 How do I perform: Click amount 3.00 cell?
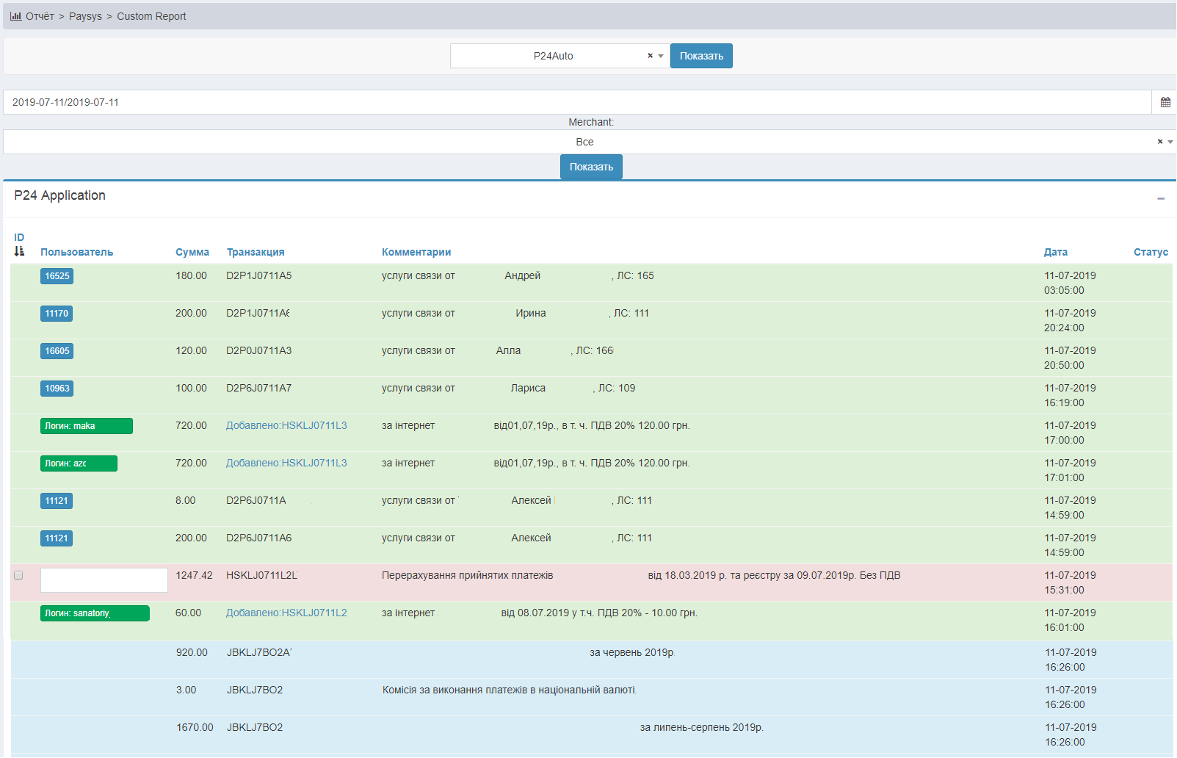click(x=186, y=690)
